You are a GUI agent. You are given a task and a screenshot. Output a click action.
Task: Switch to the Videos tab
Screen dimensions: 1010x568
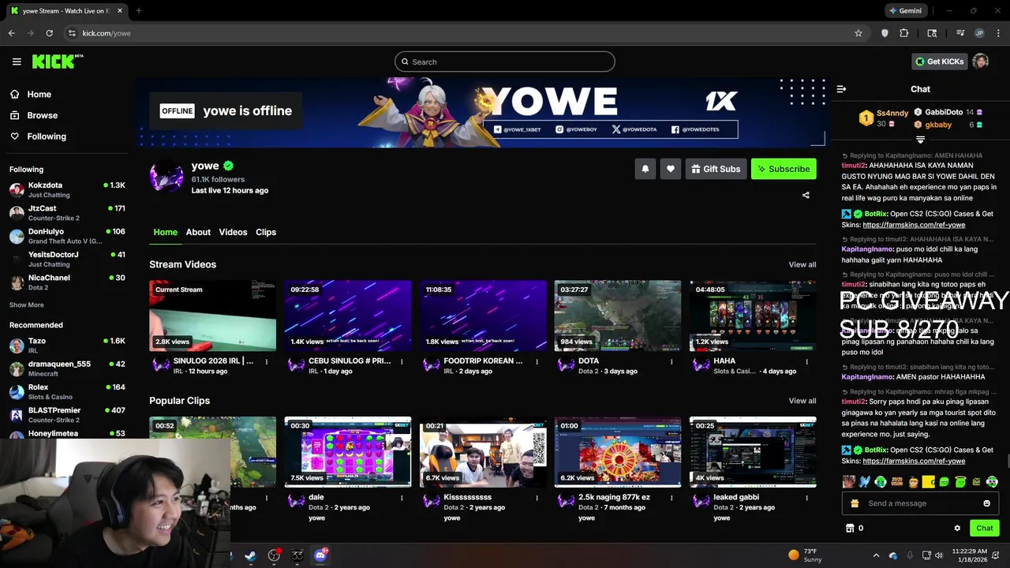(233, 232)
